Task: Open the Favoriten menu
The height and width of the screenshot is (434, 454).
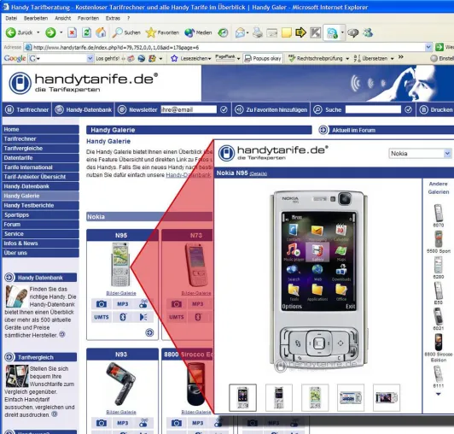Action: click(x=88, y=18)
